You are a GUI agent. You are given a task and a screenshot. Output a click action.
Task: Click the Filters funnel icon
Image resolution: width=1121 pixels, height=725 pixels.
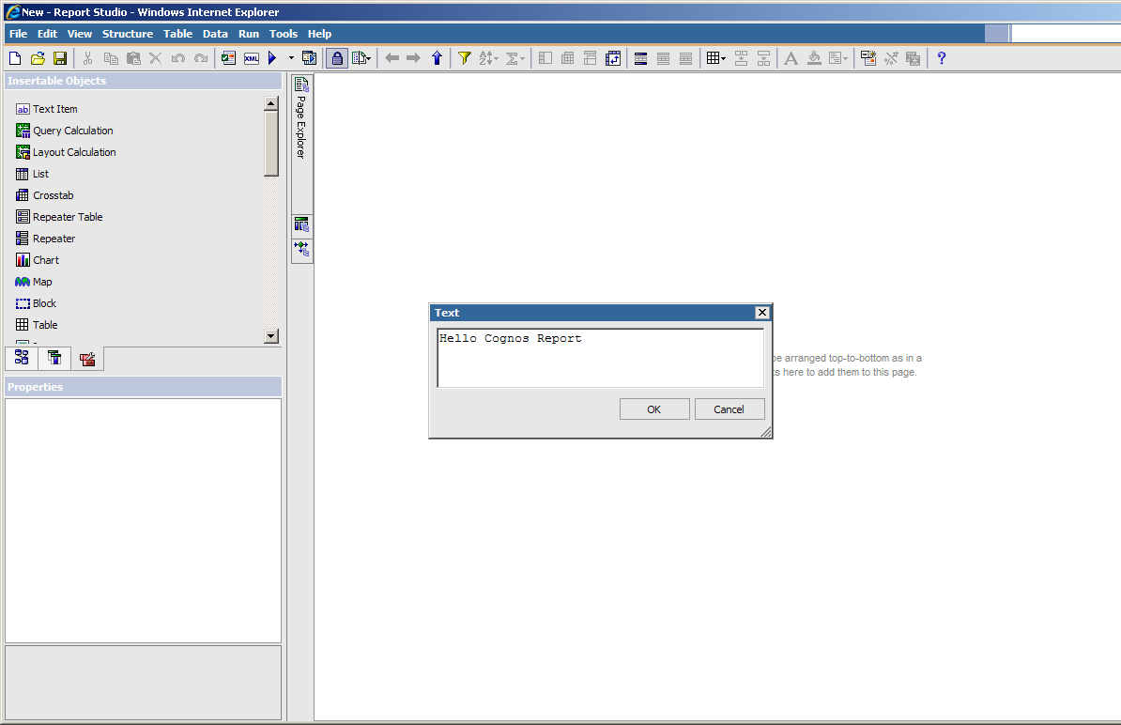tap(464, 58)
